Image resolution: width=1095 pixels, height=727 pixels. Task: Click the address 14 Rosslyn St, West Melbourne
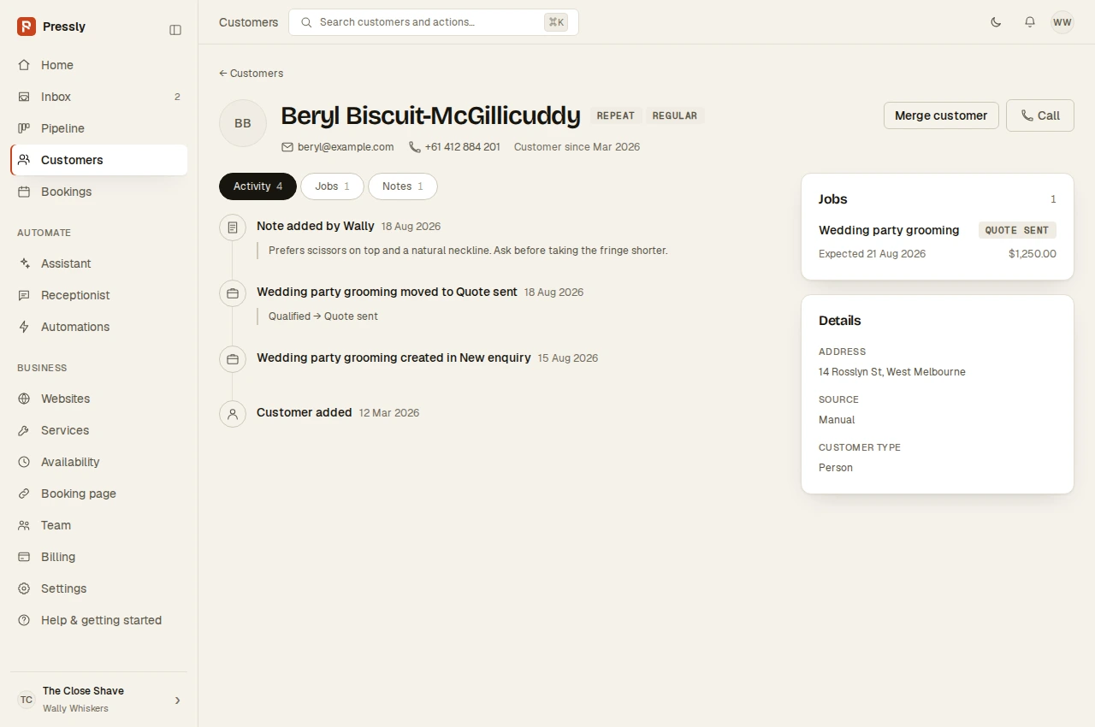[892, 372]
